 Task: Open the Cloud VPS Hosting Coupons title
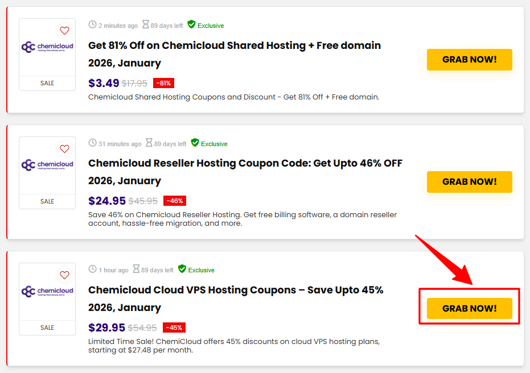pos(236,290)
